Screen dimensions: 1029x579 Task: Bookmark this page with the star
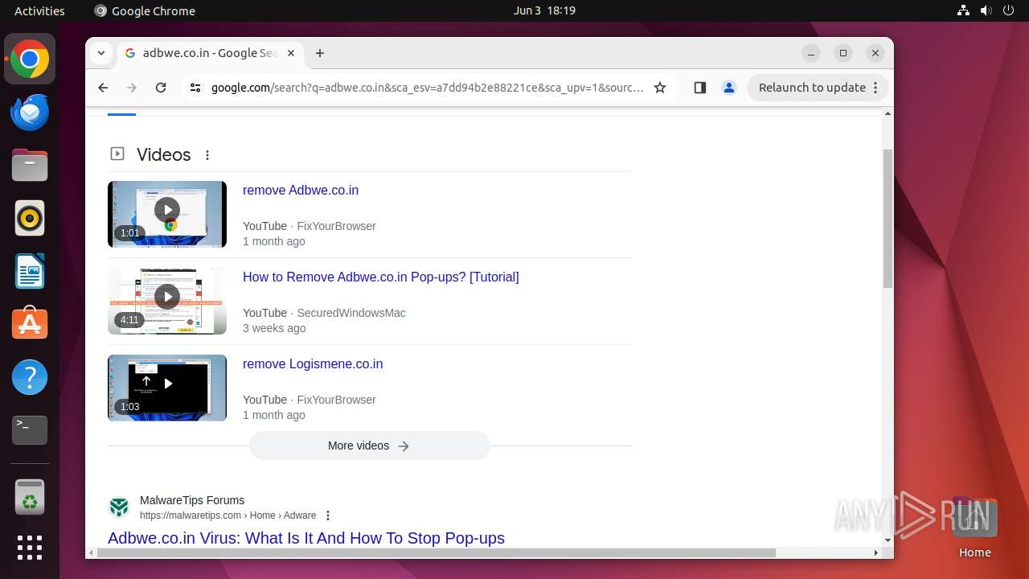pyautogui.click(x=660, y=88)
